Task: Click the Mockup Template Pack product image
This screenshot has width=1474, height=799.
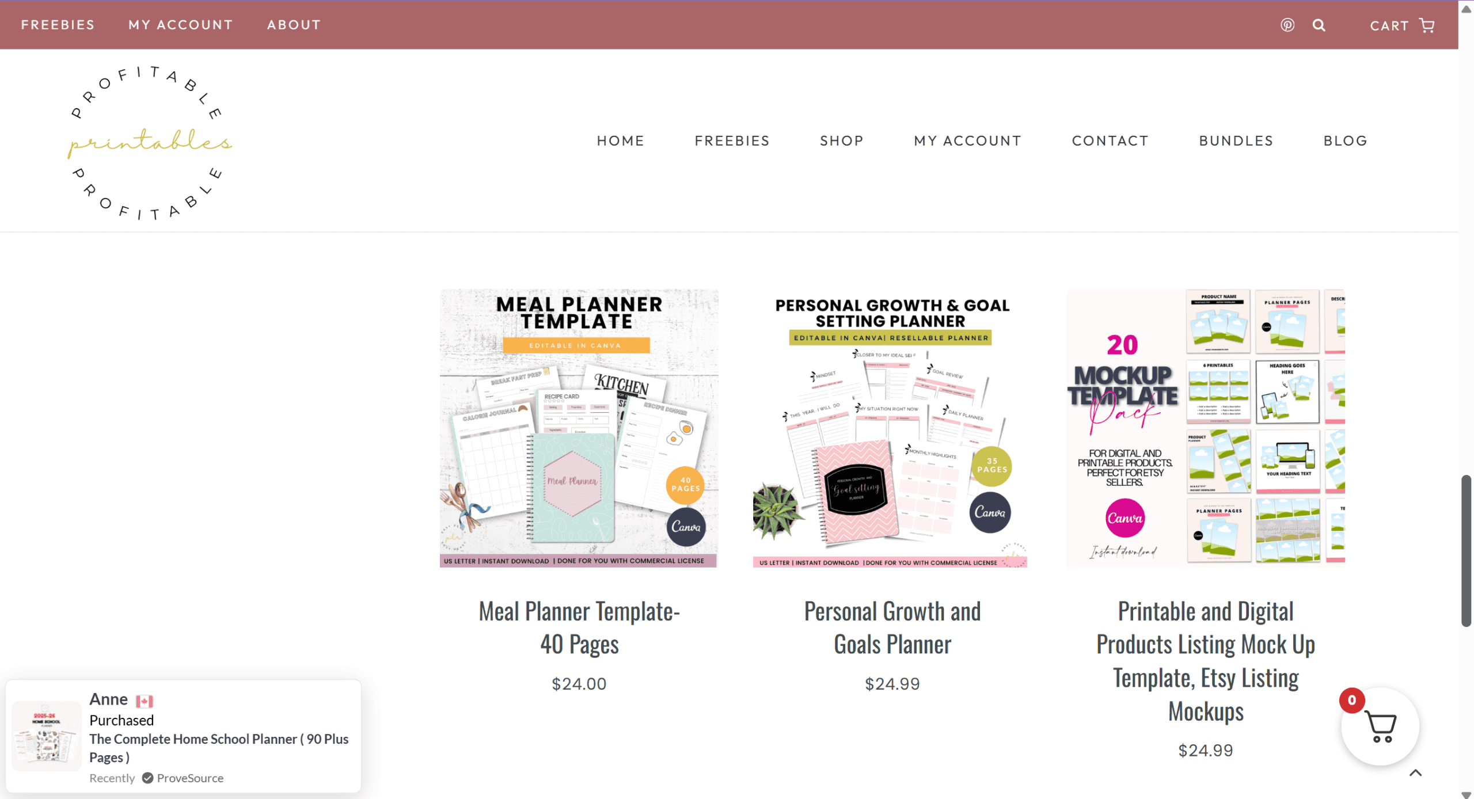Action: [1206, 428]
